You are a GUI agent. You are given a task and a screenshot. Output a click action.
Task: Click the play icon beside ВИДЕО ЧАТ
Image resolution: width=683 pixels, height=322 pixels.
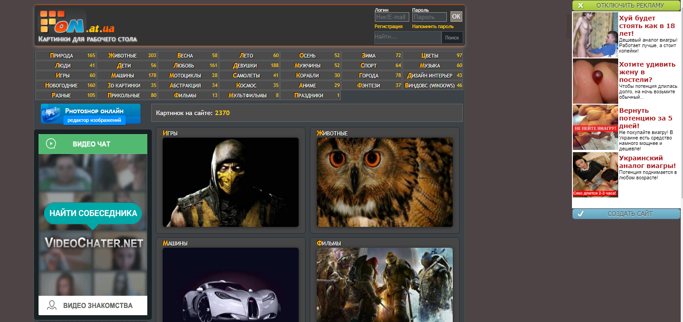(x=51, y=144)
